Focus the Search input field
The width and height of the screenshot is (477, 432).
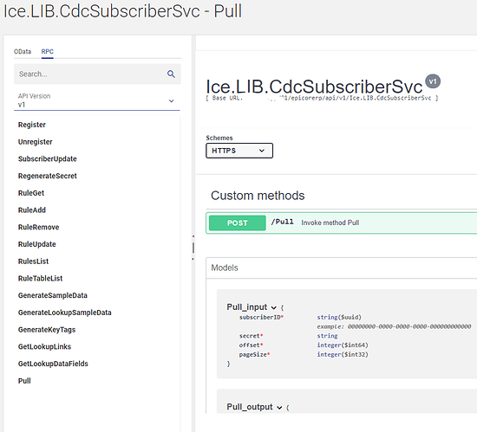[97, 74]
